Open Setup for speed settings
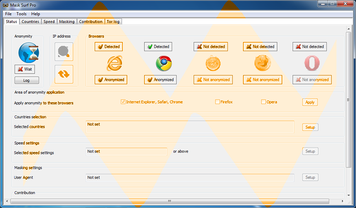The width and height of the screenshot is (356, 208). (310, 151)
